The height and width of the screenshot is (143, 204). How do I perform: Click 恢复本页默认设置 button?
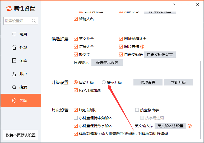[21, 135]
